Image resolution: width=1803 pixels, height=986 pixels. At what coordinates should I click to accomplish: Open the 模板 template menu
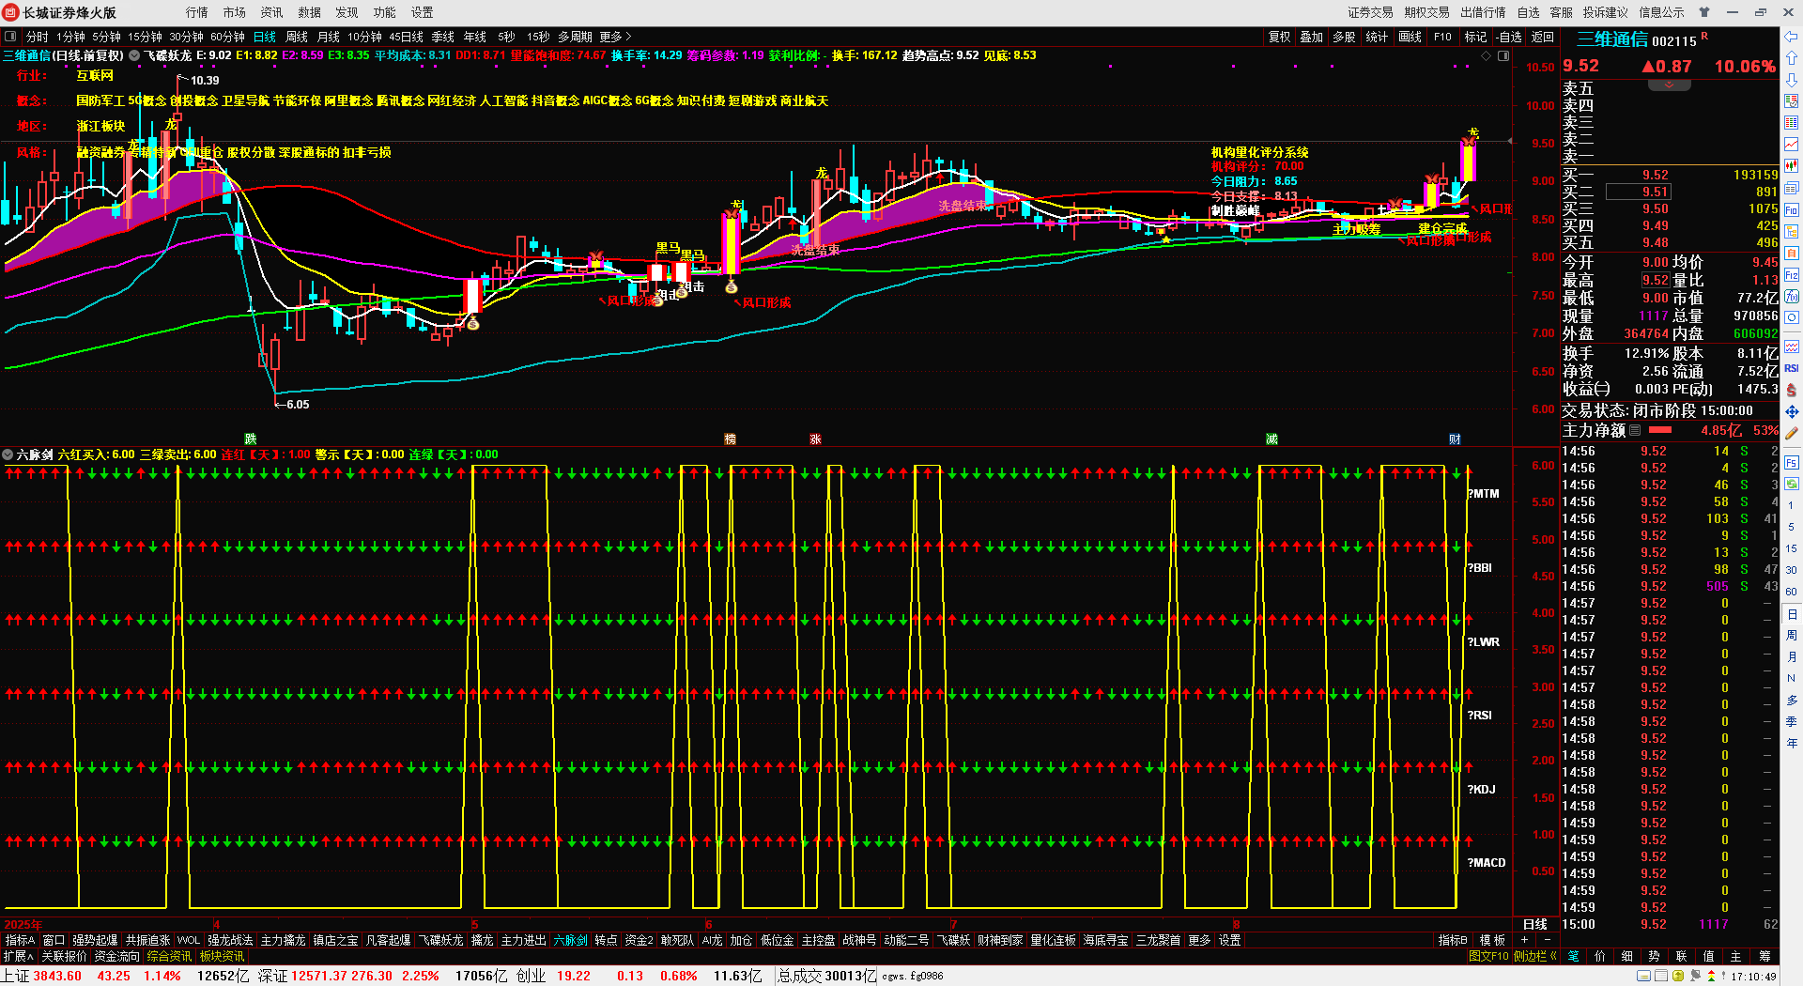point(1492,940)
